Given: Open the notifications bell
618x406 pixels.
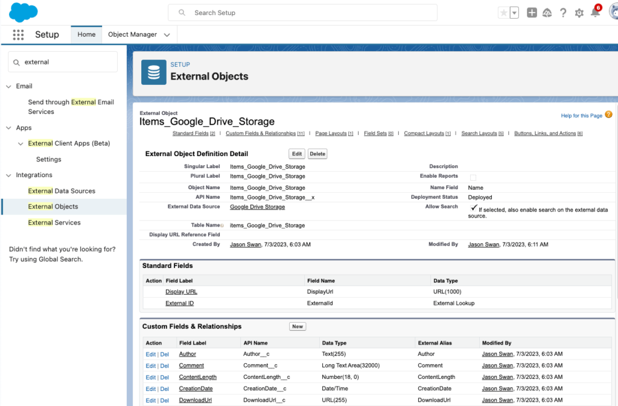Looking at the screenshot, I should pos(595,13).
